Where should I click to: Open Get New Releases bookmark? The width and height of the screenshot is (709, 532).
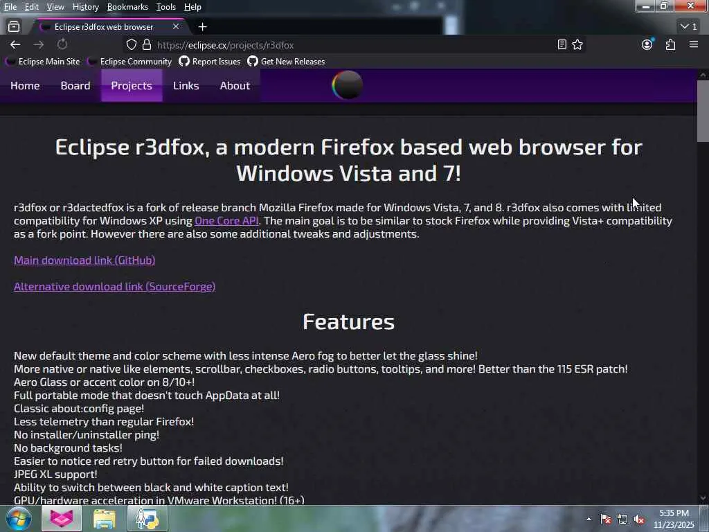[286, 62]
